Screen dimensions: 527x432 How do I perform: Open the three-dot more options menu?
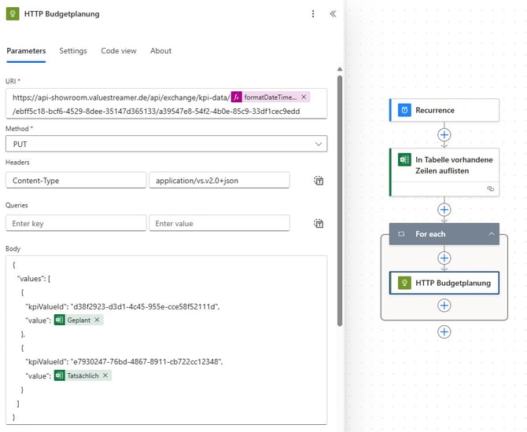click(x=313, y=14)
